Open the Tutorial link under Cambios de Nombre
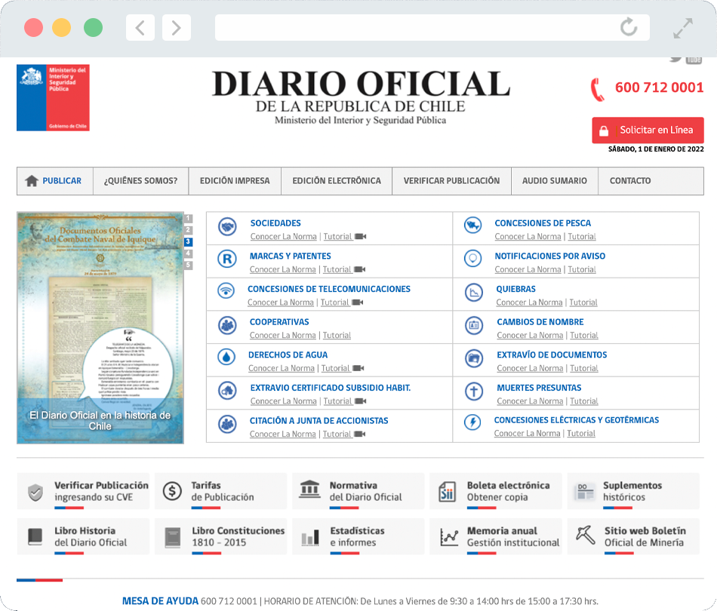The height and width of the screenshot is (611, 717). (x=584, y=336)
